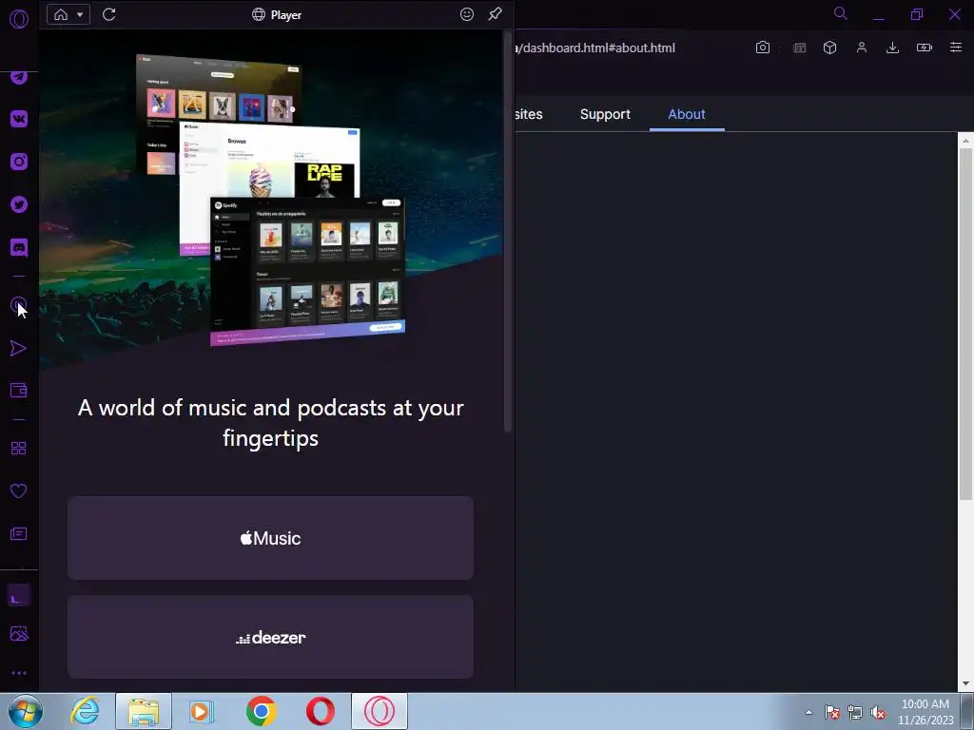This screenshot has width=974, height=730.
Task: Open GX Corner icon in sidebar
Action: pos(19,596)
